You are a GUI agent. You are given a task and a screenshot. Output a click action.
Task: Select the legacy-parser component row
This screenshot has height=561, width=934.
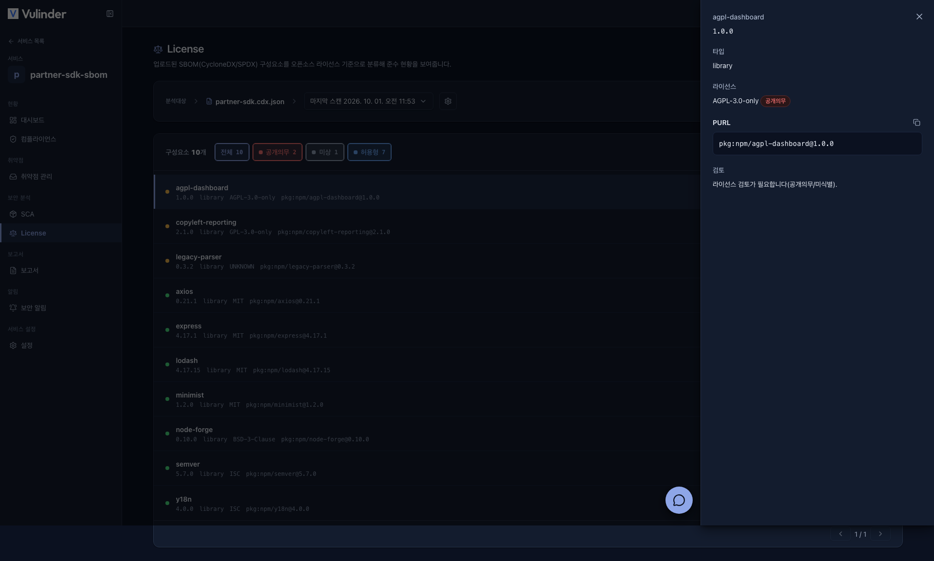pyautogui.click(x=427, y=261)
